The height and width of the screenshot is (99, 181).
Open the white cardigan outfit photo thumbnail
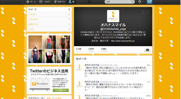coord(63,56)
